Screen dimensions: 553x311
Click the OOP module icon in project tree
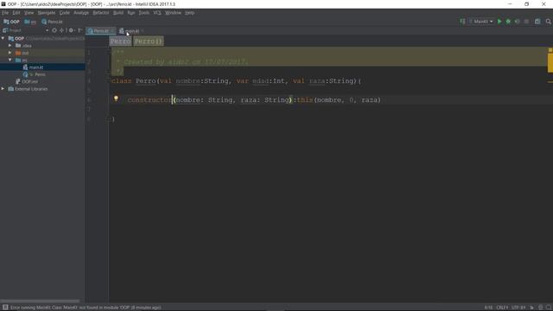click(11, 38)
